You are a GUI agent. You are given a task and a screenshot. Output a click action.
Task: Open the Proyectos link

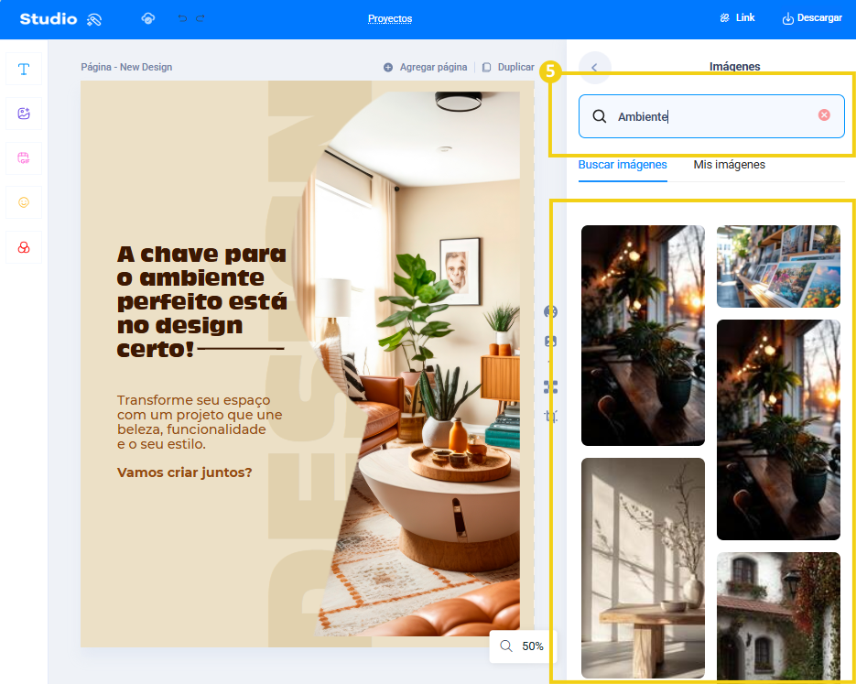click(390, 18)
